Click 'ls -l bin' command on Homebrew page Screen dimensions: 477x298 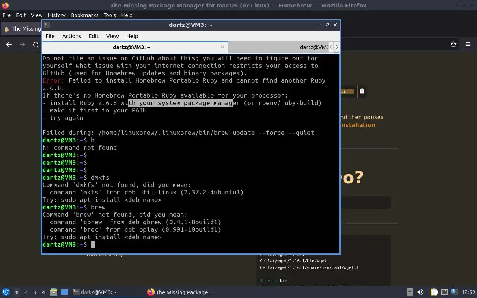(274, 280)
